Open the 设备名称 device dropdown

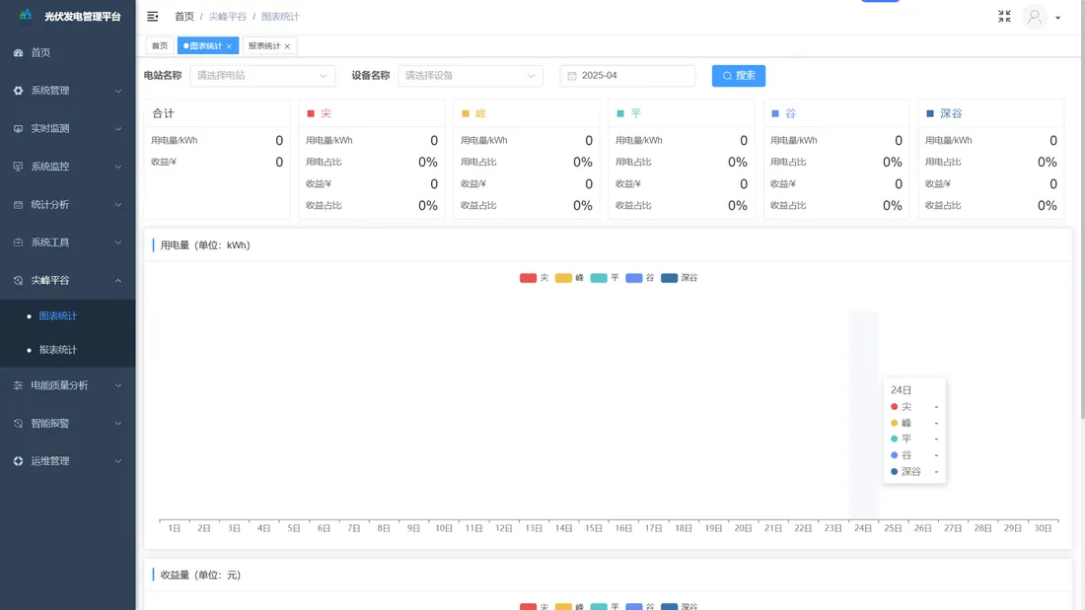coord(470,75)
